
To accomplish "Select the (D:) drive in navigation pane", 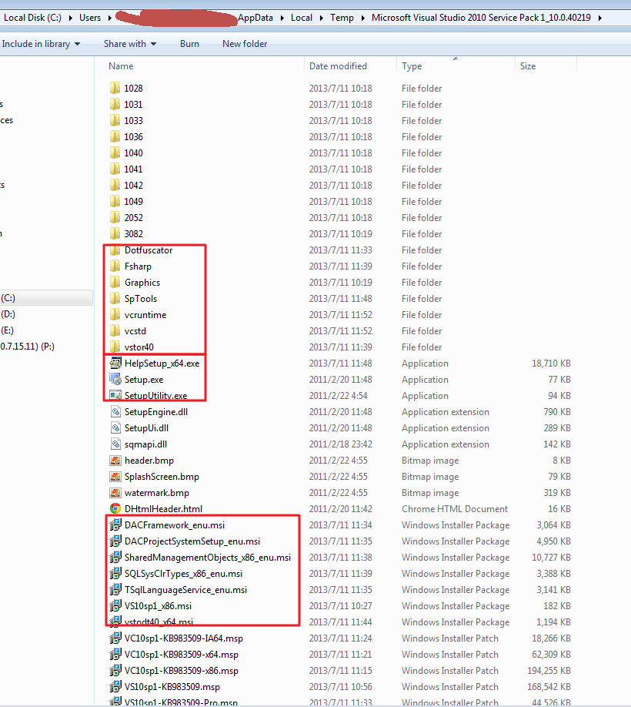I will coord(8,314).
